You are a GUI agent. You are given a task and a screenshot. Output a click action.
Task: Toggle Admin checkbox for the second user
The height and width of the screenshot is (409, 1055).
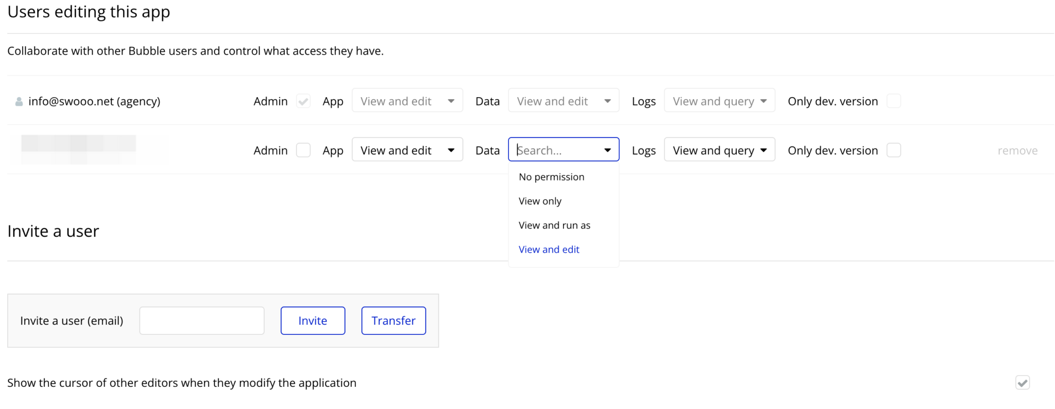tap(303, 150)
